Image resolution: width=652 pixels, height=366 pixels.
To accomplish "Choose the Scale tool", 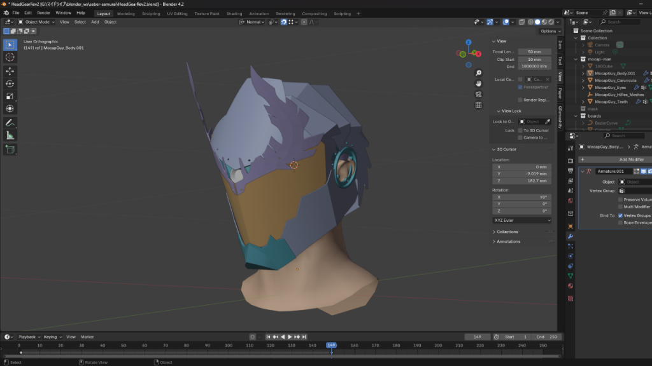I will [x=10, y=96].
